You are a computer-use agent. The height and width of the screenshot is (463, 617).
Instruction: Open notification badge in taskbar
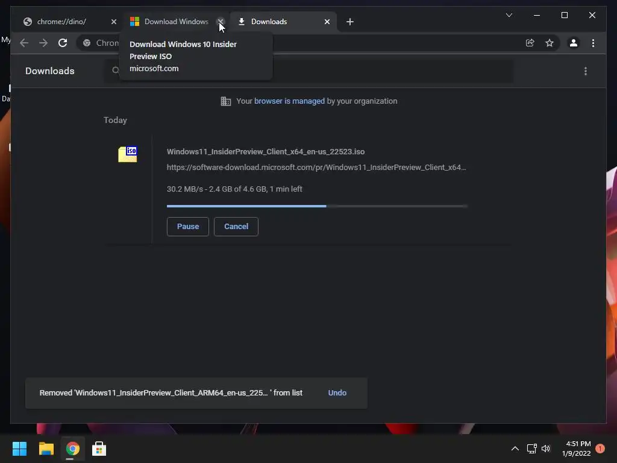[600, 449]
